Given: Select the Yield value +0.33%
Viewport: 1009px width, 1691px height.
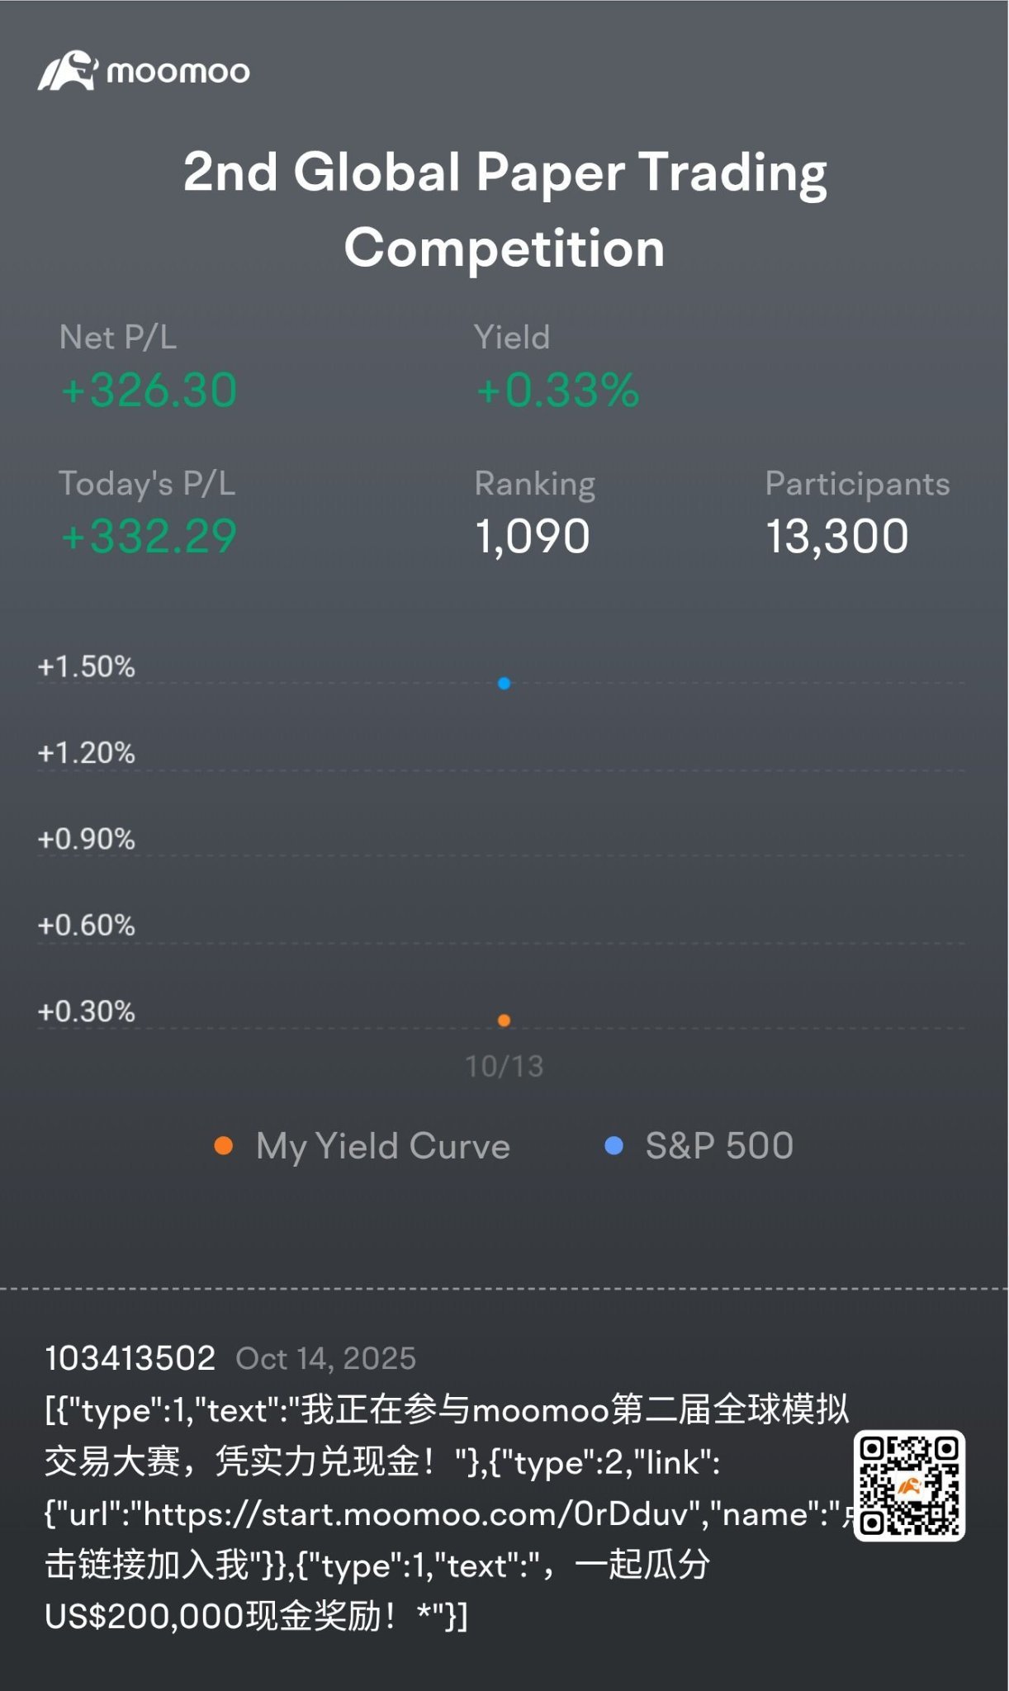Looking at the screenshot, I should (x=557, y=390).
